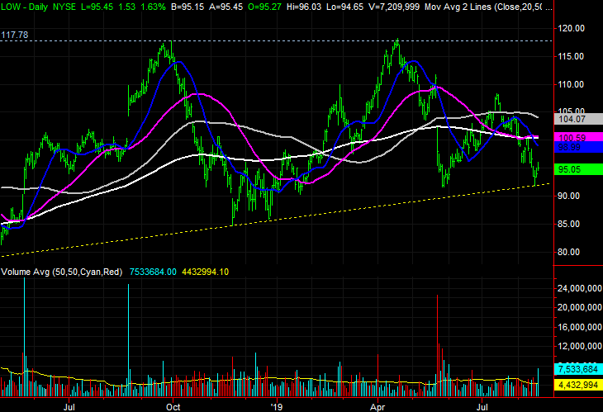Select the last price L=95.45
This screenshot has height=412, width=603.
(x=97, y=7)
